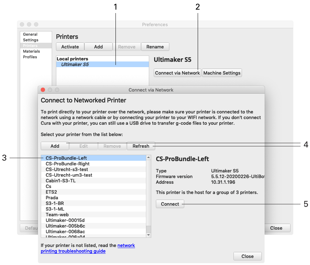This screenshot has width=310, height=265.
Task: Open the Materials preferences category
Action: point(32,51)
